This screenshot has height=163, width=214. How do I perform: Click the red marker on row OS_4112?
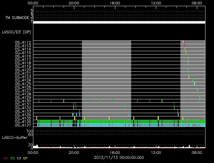click(184, 42)
